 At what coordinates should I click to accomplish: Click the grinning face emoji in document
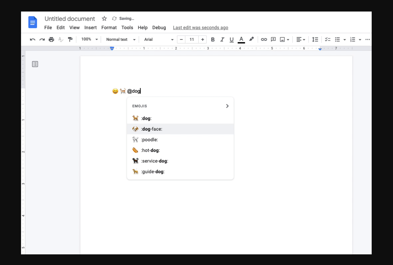tap(115, 91)
